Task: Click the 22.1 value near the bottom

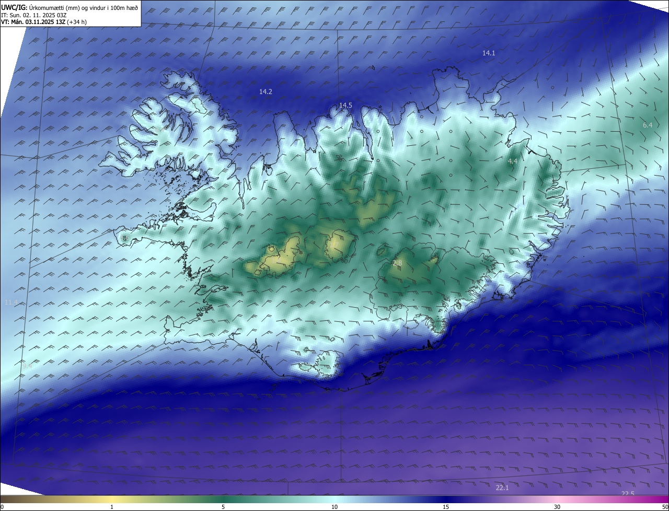Action: click(x=502, y=487)
